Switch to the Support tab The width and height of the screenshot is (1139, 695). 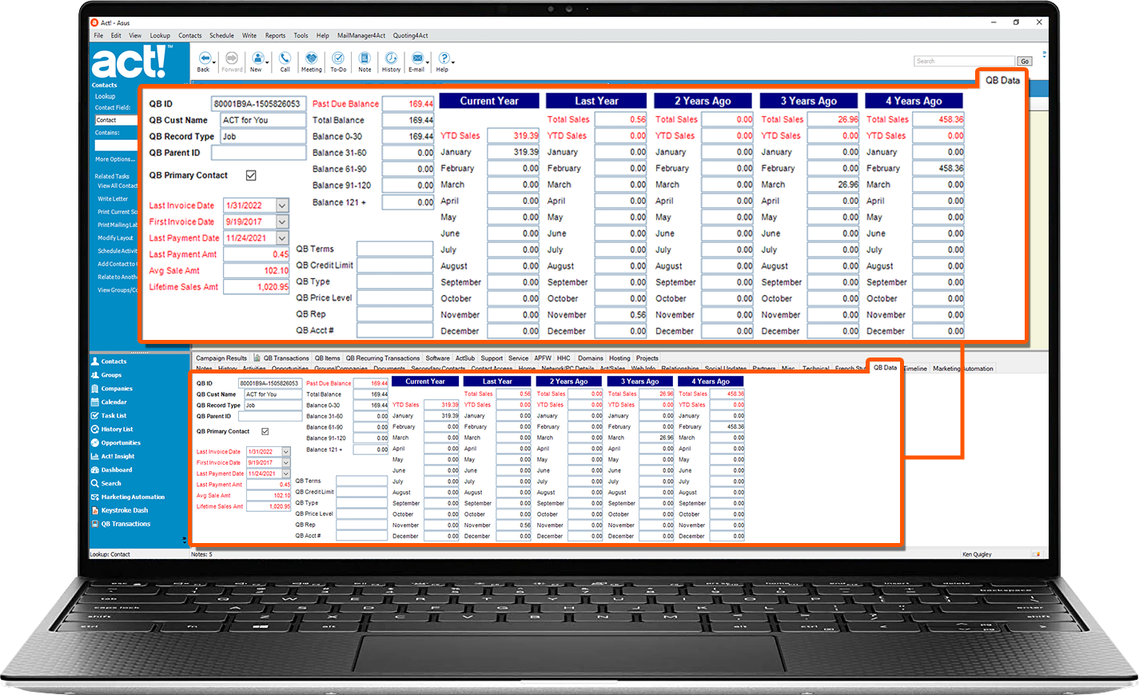click(492, 358)
